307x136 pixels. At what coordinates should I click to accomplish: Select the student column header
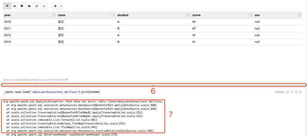pyautogui.click(x=123, y=15)
